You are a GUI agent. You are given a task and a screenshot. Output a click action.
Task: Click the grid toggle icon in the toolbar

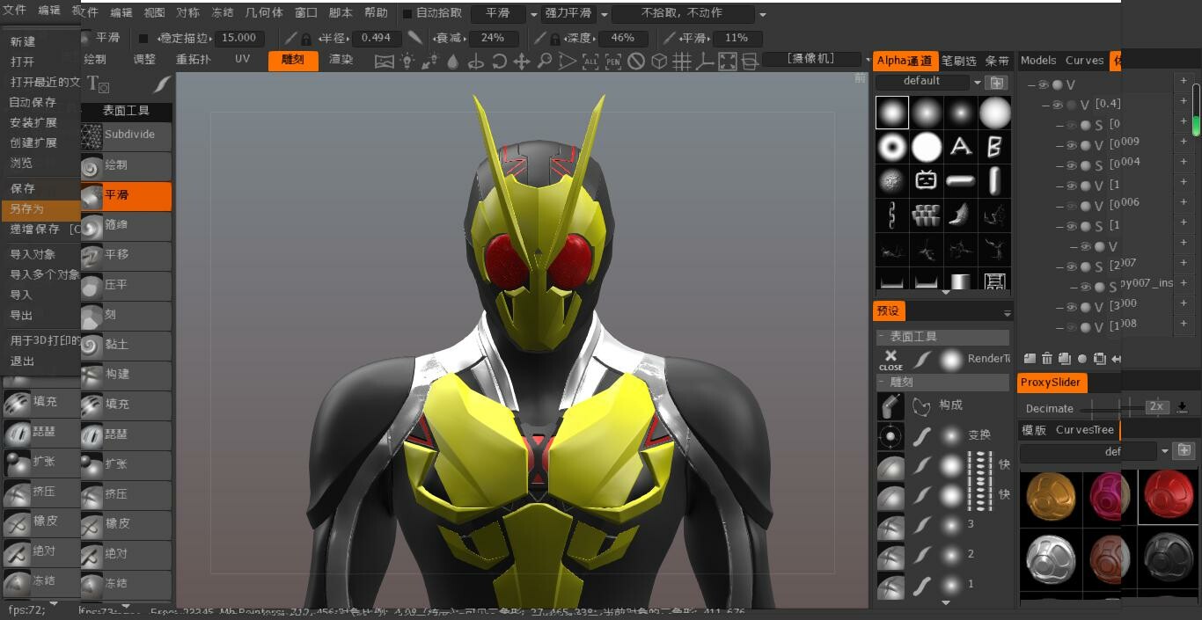680,61
